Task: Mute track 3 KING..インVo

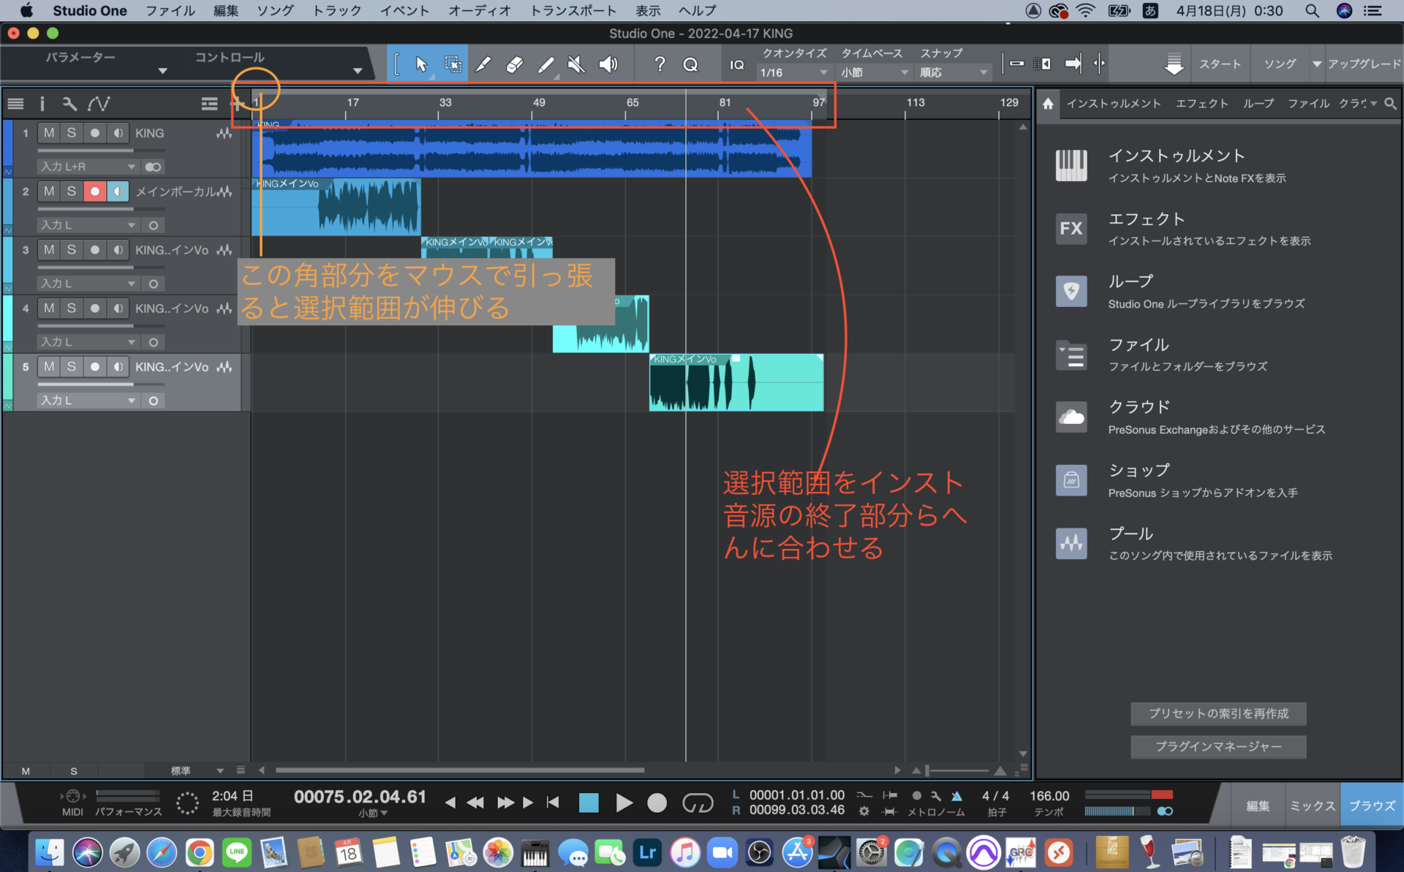Action: [49, 250]
